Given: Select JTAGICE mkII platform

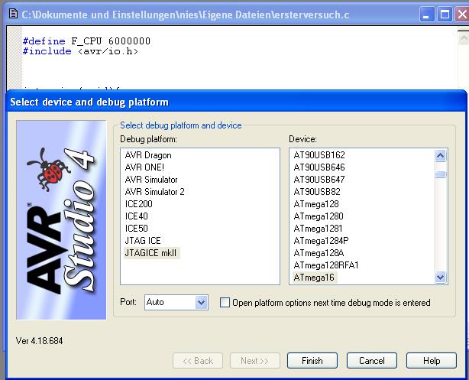Looking at the screenshot, I should pyautogui.click(x=151, y=253).
